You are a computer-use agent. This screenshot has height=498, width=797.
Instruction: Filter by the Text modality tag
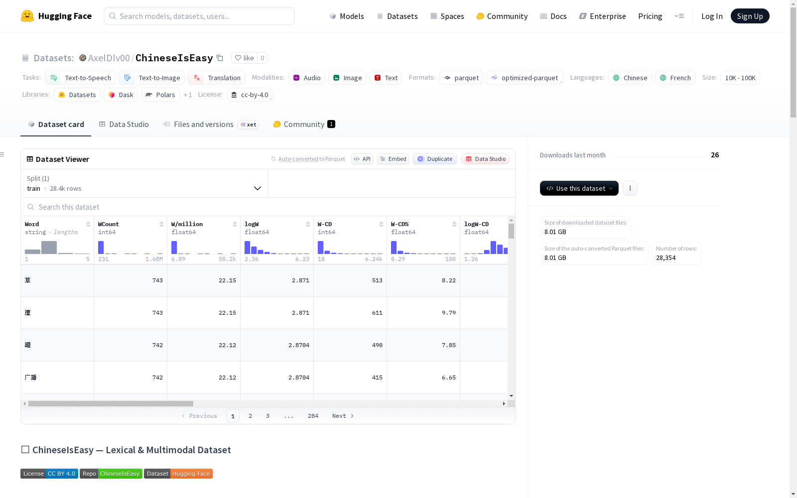(386, 78)
